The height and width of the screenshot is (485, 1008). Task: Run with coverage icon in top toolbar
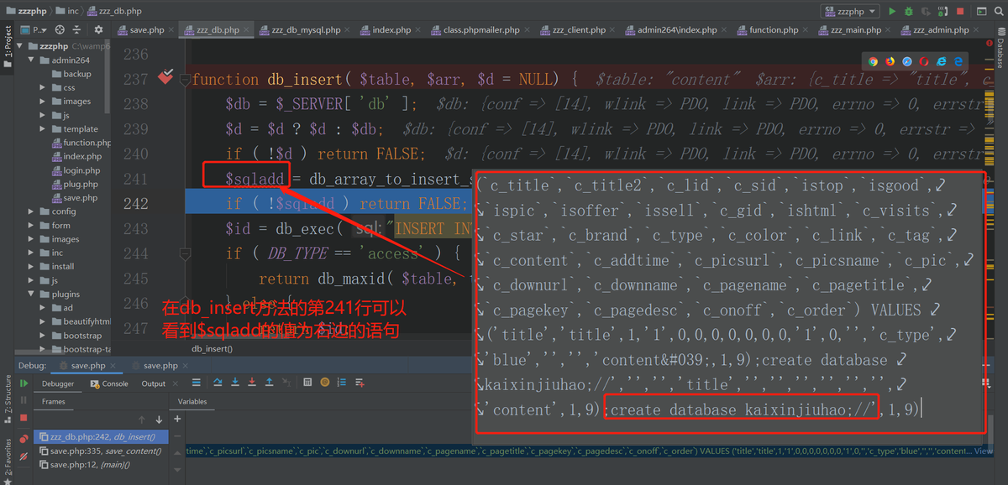(x=926, y=11)
